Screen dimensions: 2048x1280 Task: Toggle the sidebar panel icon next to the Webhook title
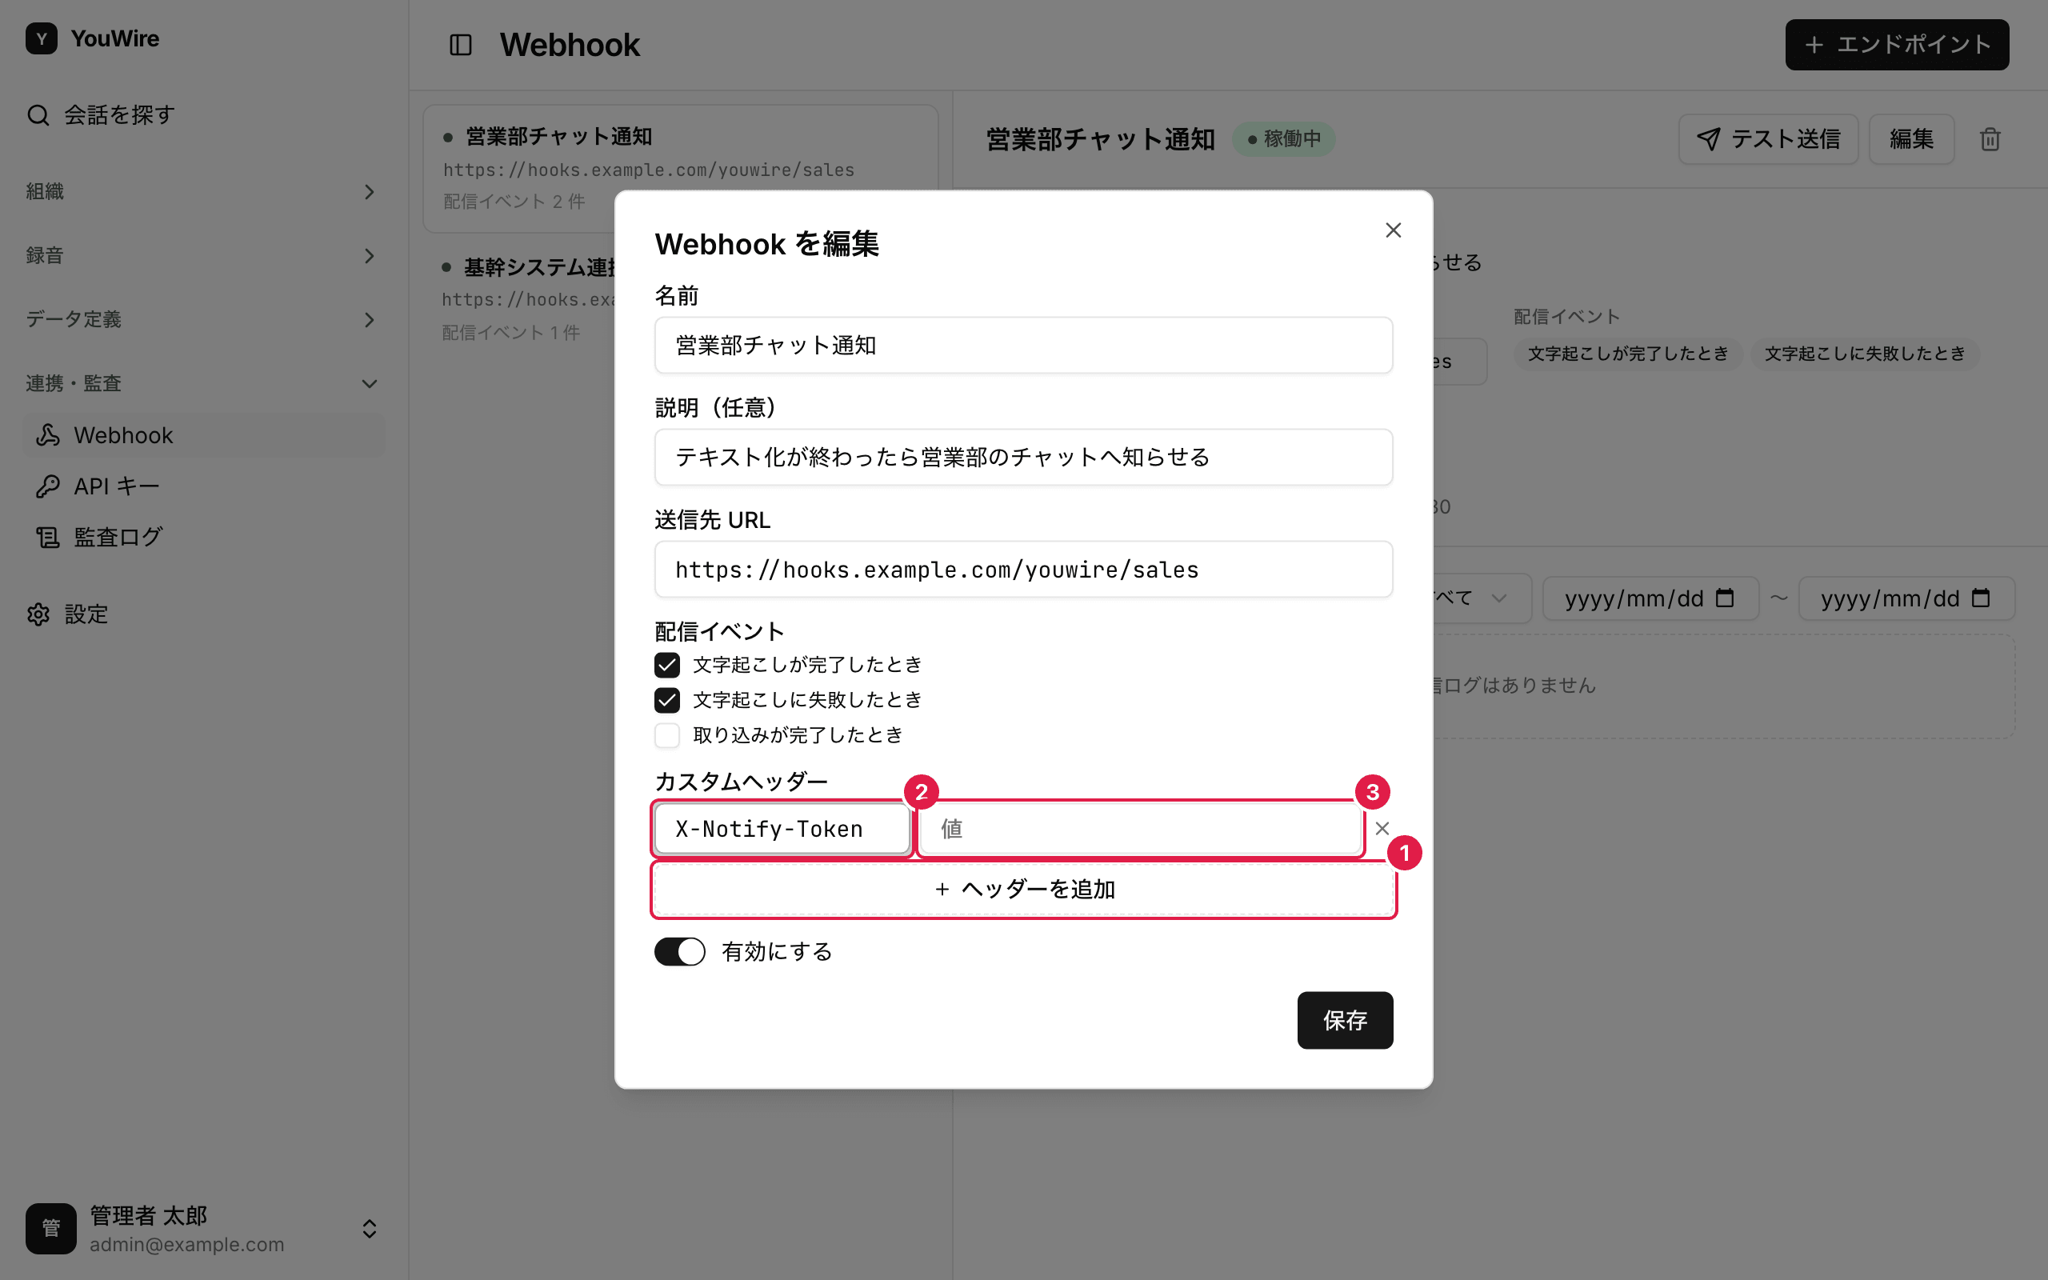[460, 45]
